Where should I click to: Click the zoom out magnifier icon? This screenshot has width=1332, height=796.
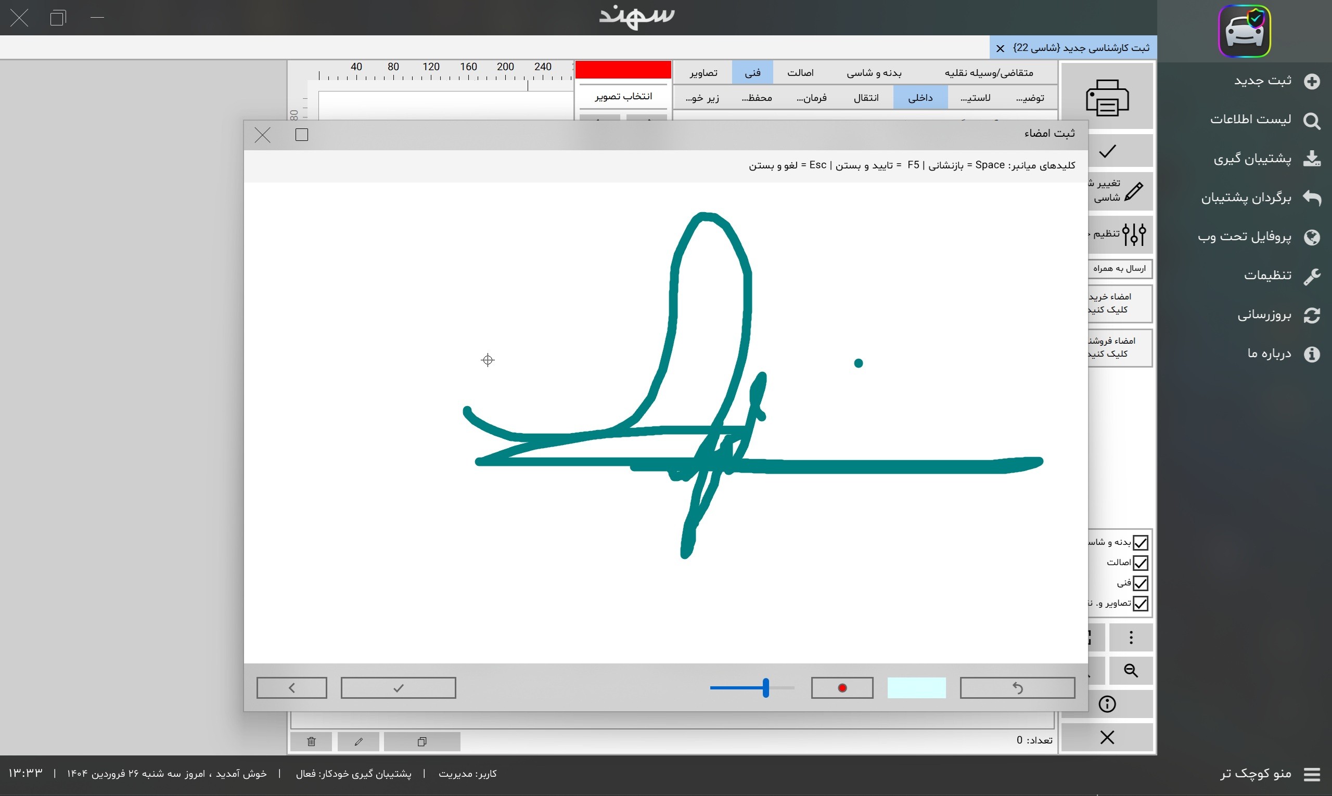tap(1131, 670)
